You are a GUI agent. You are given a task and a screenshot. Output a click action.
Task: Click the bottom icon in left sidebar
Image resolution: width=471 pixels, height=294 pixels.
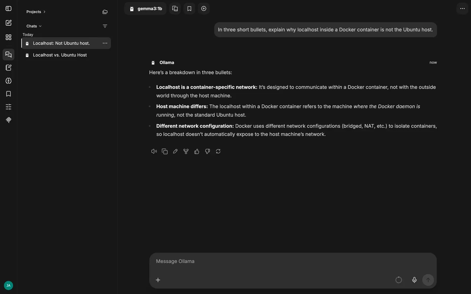(x=9, y=120)
